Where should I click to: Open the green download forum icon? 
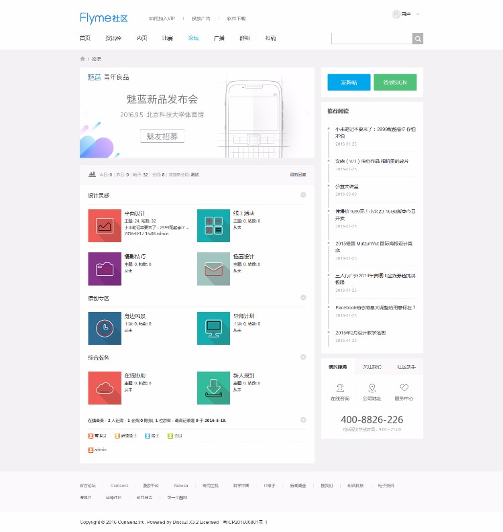click(214, 388)
